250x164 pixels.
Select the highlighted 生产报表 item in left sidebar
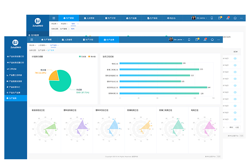[16, 98]
